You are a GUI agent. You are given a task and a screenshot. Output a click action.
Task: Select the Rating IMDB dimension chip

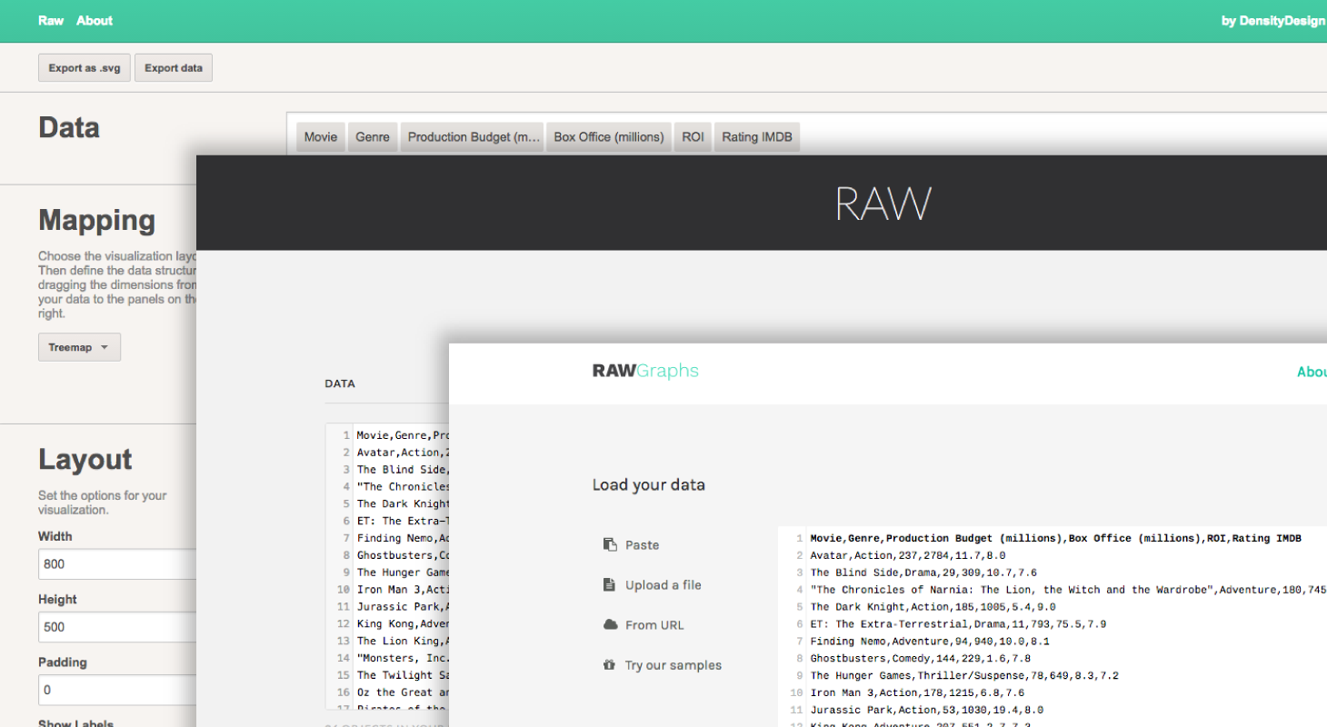click(x=757, y=137)
